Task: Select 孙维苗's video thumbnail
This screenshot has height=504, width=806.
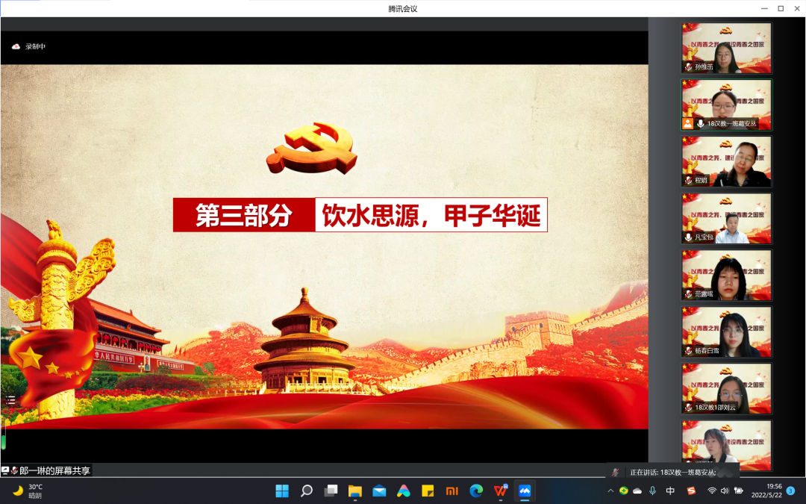Action: point(726,48)
